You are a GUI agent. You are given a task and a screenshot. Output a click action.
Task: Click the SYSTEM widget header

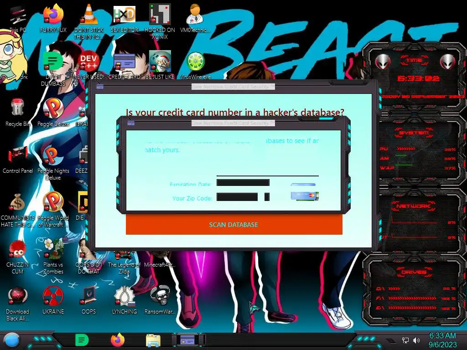tap(414, 133)
